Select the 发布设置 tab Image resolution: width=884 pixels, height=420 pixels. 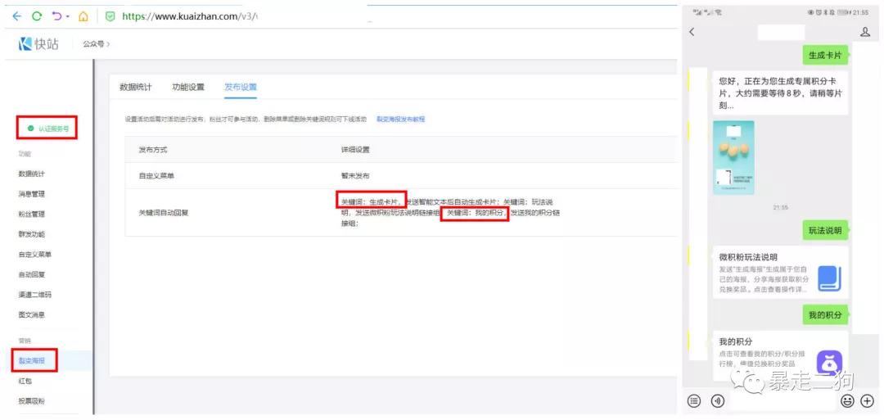240,87
